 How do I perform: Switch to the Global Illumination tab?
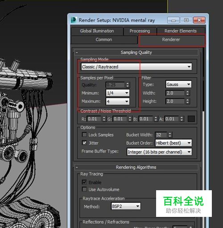(x=97, y=31)
